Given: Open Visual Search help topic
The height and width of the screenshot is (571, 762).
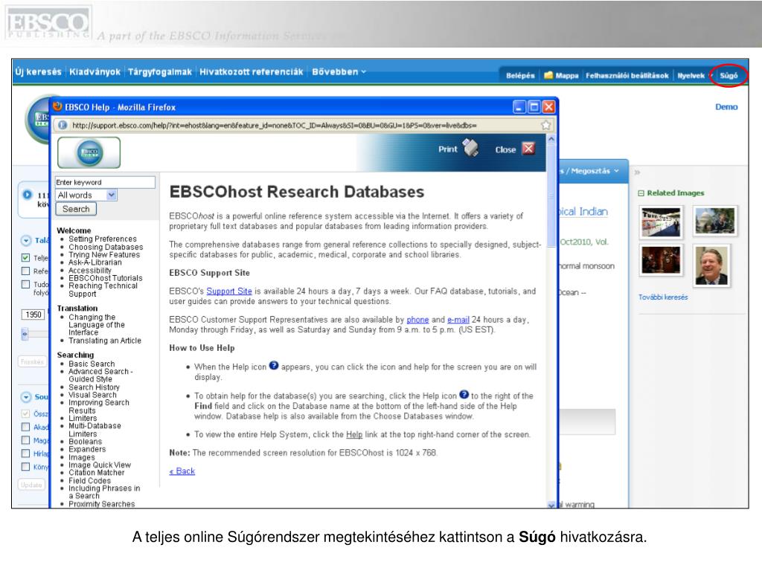Looking at the screenshot, I should click(92, 395).
